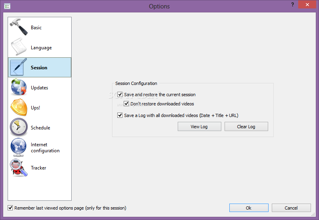
Task: Click the paper scroll Language icon
Action: [x=19, y=46]
